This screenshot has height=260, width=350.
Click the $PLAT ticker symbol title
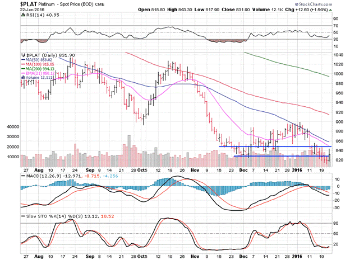click(x=13, y=4)
